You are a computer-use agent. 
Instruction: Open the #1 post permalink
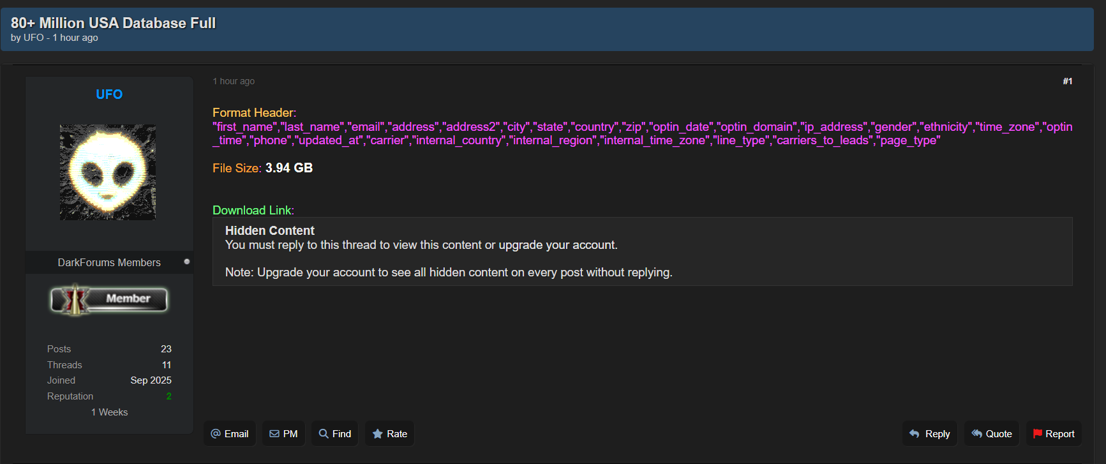point(1067,81)
